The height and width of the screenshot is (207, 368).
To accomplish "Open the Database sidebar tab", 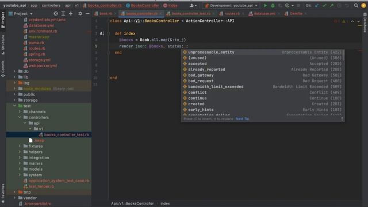I will tap(365, 22).
